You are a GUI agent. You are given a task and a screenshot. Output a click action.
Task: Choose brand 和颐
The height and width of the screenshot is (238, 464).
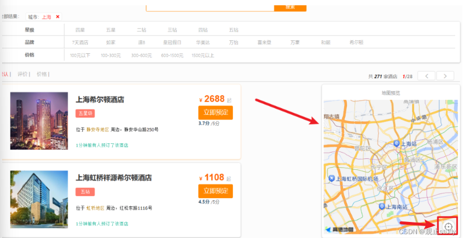[x=326, y=42]
